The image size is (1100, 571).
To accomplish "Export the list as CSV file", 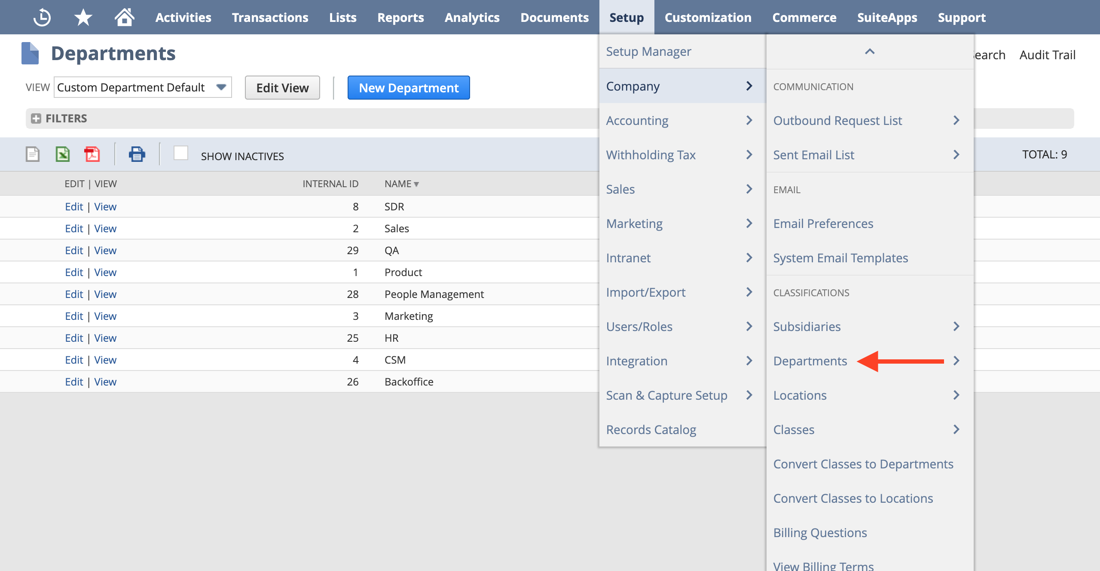I will tap(33, 154).
